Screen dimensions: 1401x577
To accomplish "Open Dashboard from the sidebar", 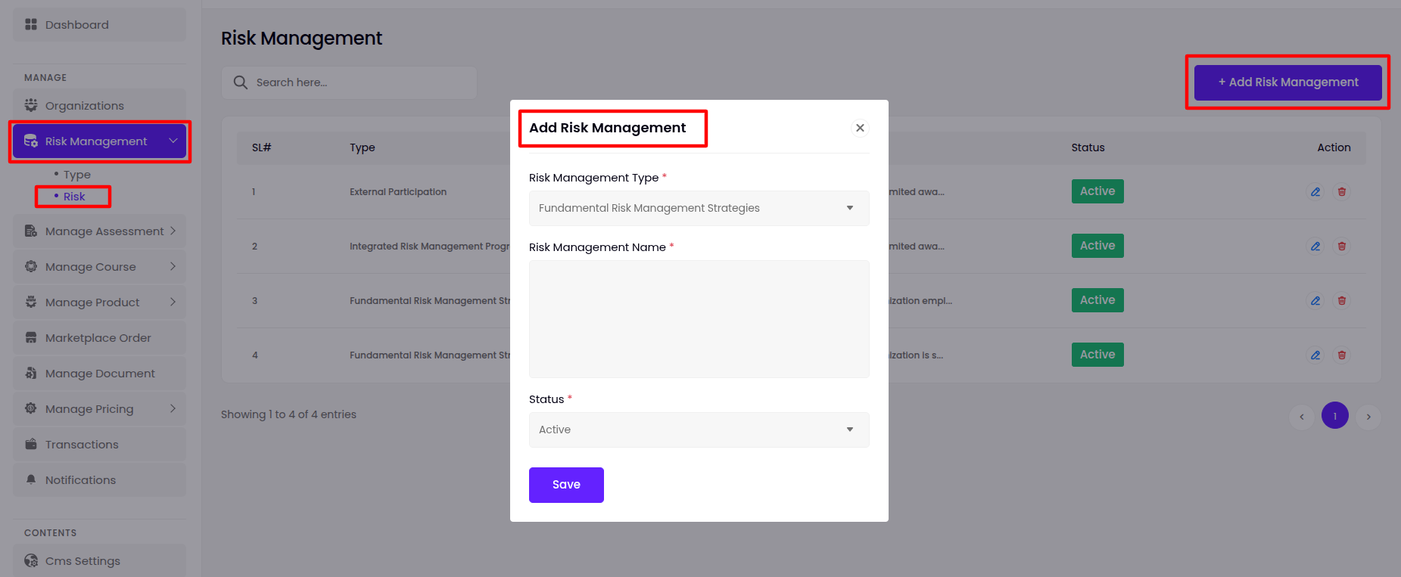I will tap(77, 25).
